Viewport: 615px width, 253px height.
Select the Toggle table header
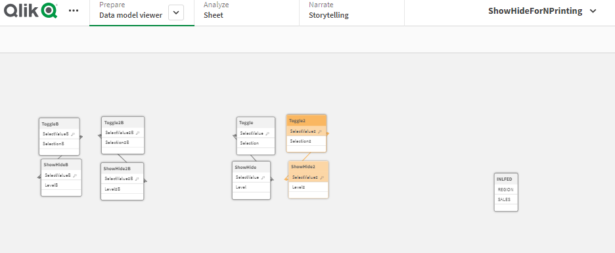tap(256, 122)
